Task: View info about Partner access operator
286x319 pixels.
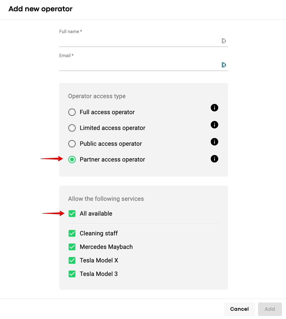Action: 214,159
